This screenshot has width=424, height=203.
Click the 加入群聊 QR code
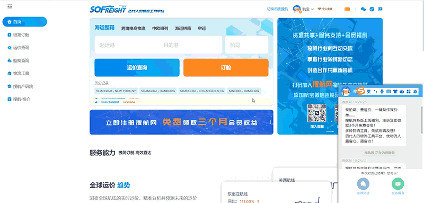point(317,113)
